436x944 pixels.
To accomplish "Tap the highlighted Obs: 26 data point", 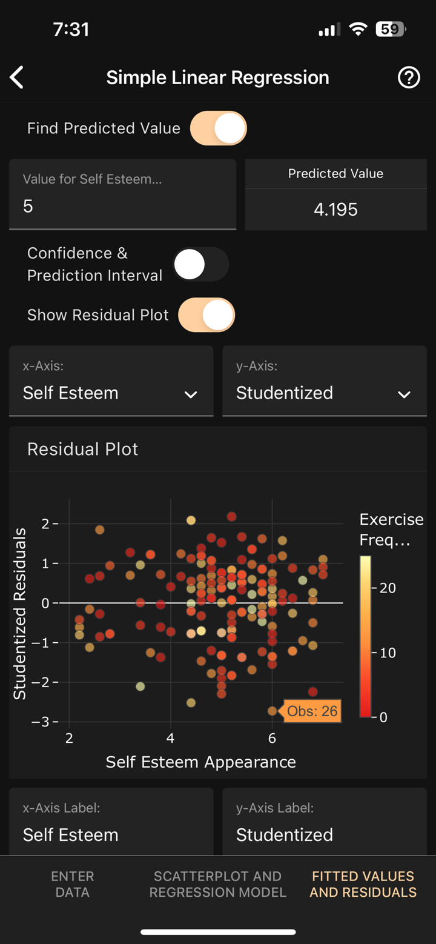I will (272, 710).
